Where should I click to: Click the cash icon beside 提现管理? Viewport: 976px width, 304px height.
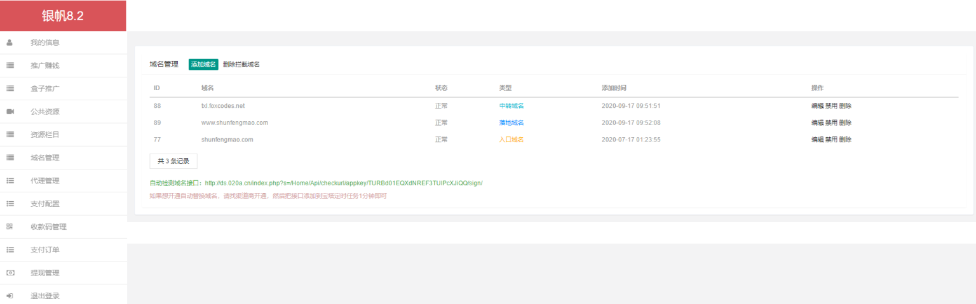pyautogui.click(x=10, y=273)
